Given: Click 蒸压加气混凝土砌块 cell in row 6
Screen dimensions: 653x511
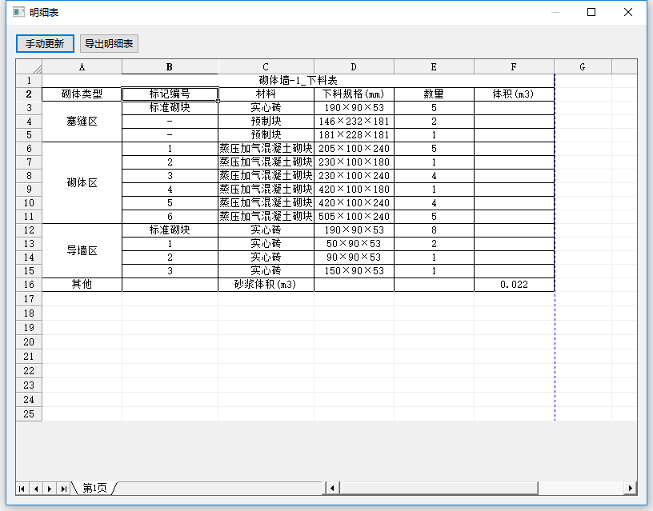Looking at the screenshot, I should (266, 149).
